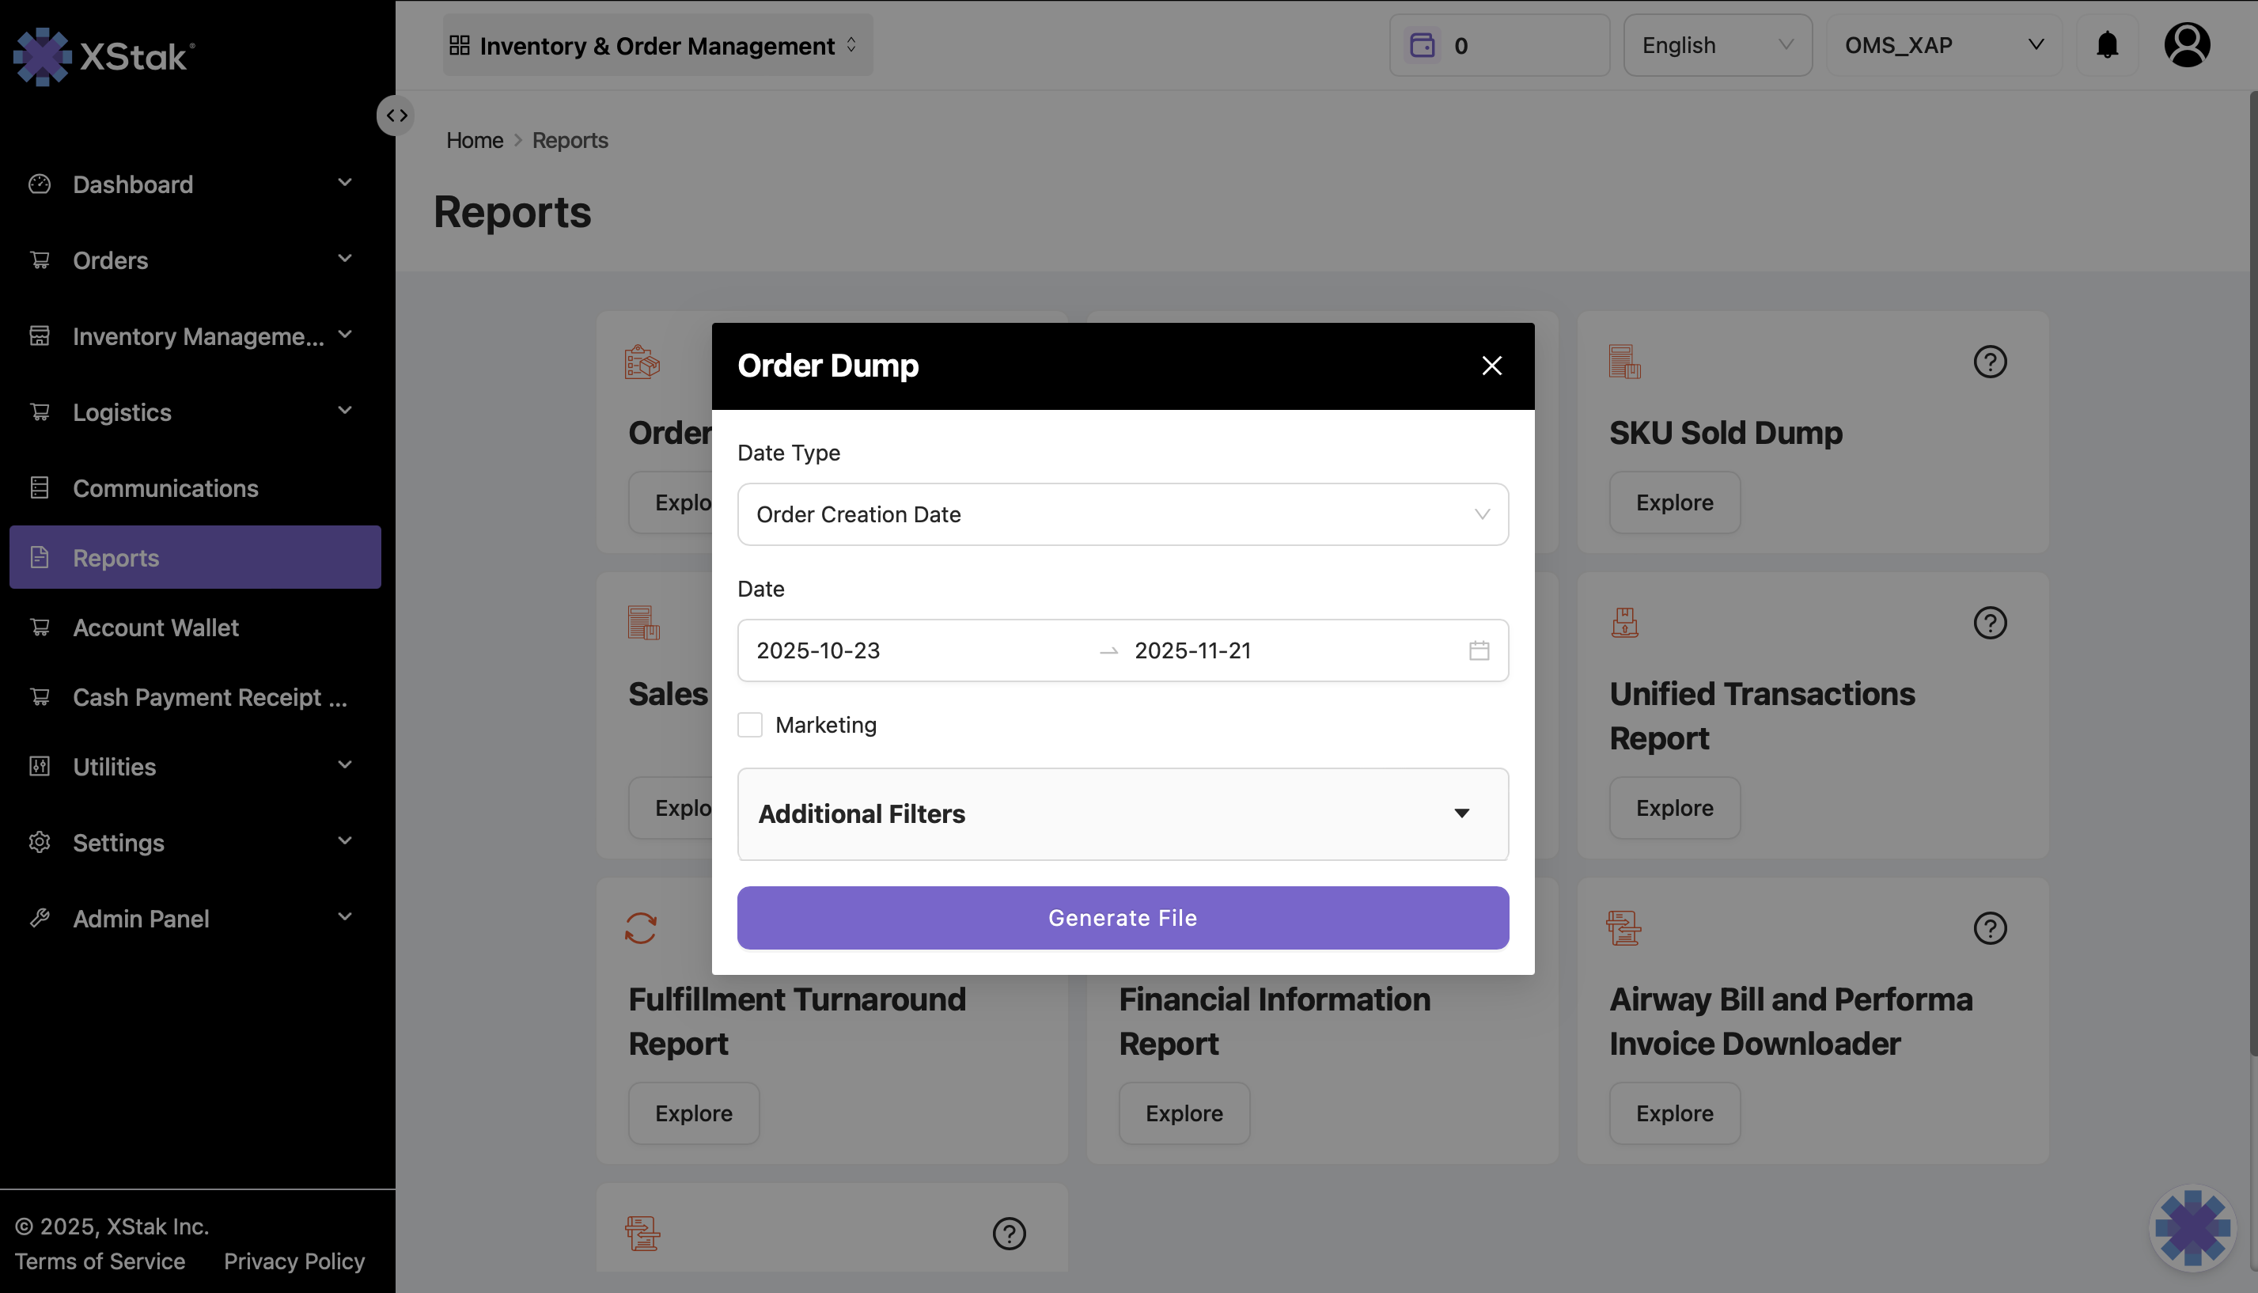Open Account Wallet in the sidebar
This screenshot has width=2258, height=1293.
155,628
